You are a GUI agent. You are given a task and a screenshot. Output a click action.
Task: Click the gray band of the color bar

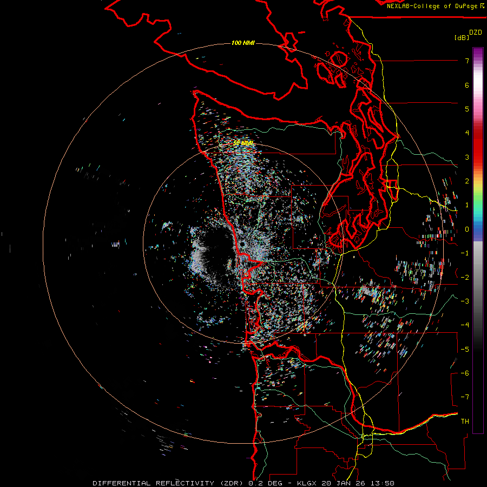478,270
